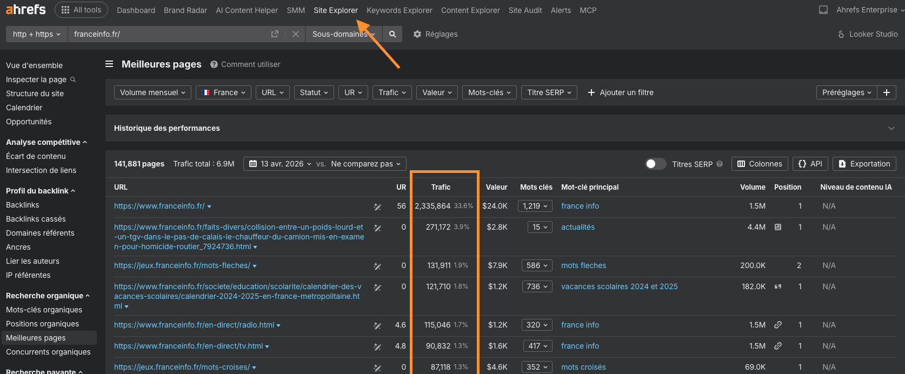Open the France country dropdown

pos(224,92)
